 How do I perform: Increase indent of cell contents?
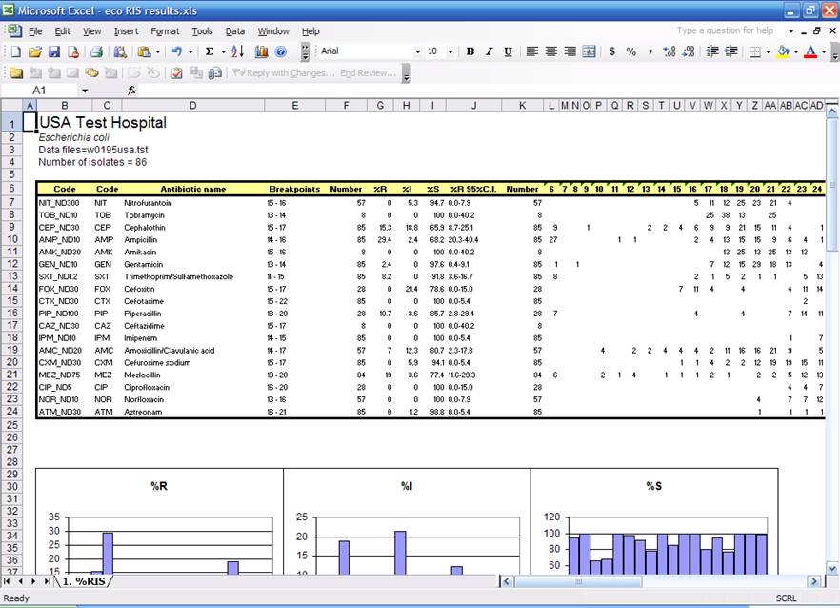[x=731, y=51]
